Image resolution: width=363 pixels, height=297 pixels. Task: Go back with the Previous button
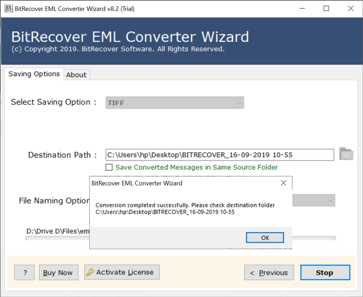(269, 273)
